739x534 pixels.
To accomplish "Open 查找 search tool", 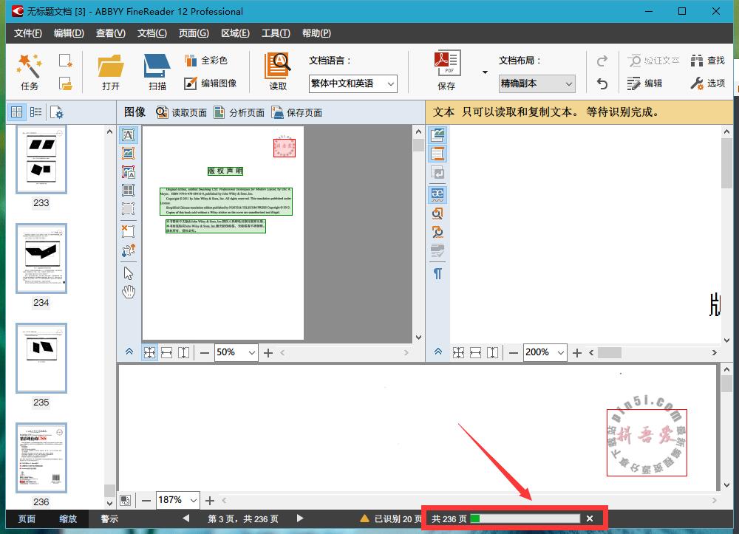I will (x=707, y=61).
